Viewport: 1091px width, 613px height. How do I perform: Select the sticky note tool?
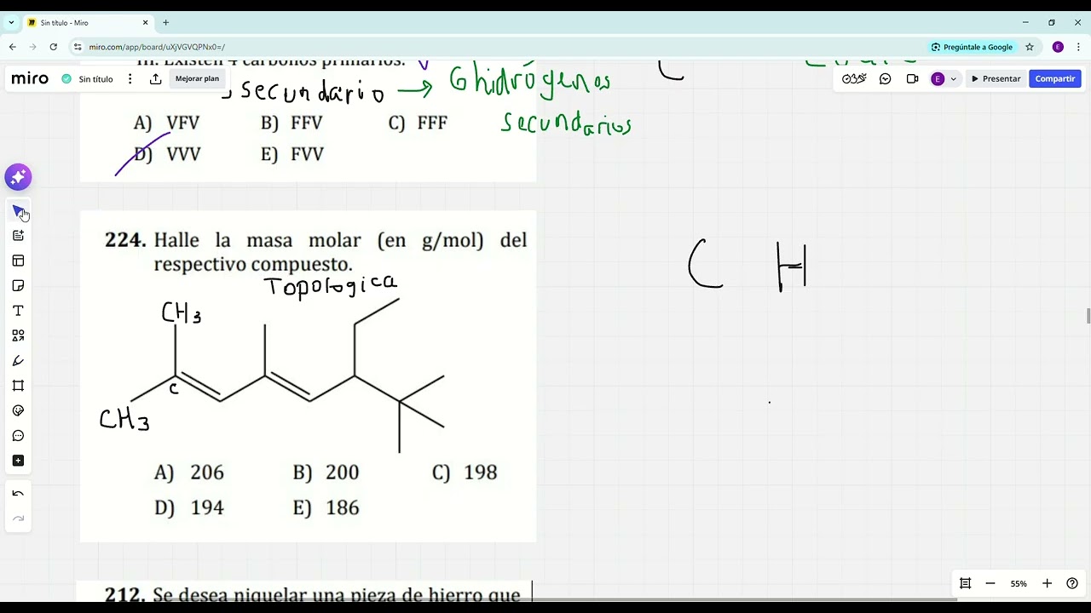click(x=18, y=286)
